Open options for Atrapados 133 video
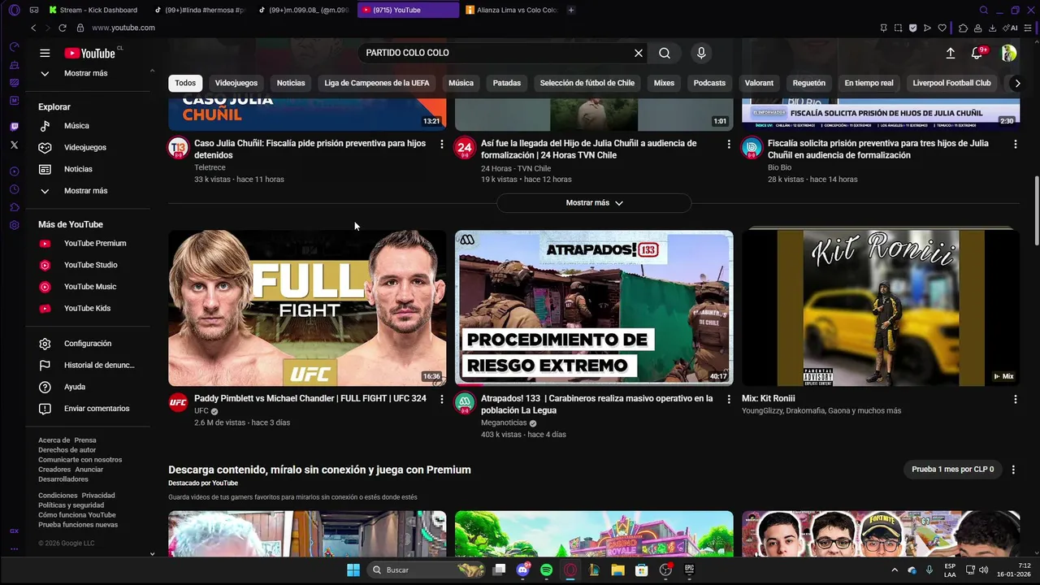This screenshot has height=585, width=1040. pyautogui.click(x=728, y=399)
